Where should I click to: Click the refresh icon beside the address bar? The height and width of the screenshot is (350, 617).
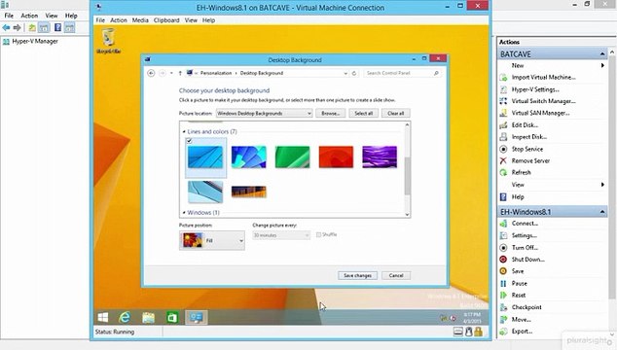point(354,73)
